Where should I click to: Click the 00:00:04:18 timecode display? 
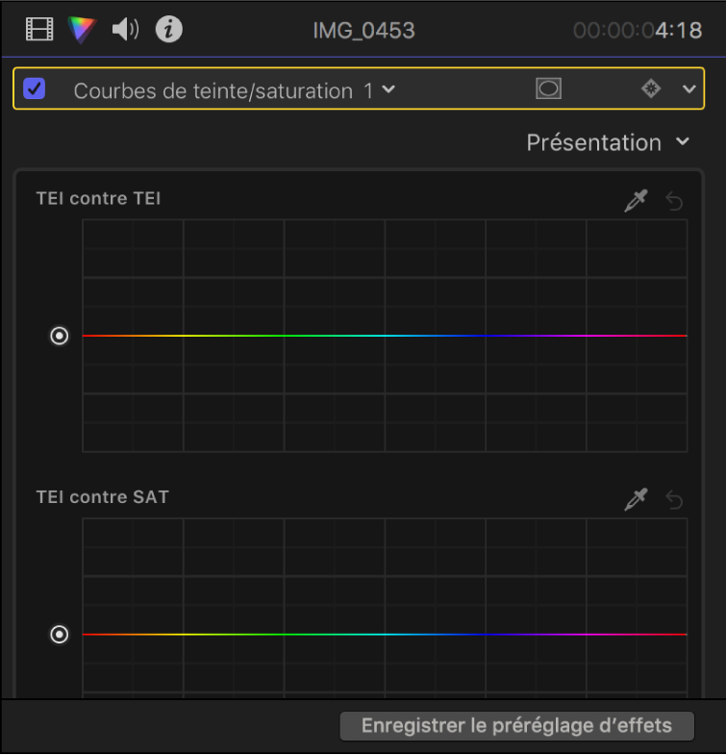tap(637, 30)
